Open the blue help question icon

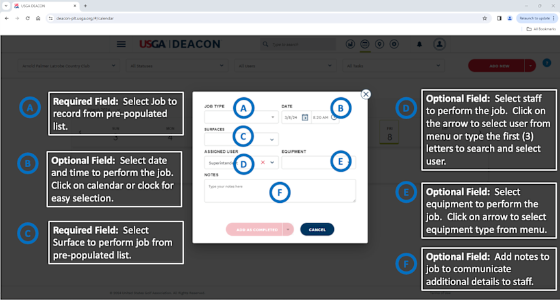tap(547, 63)
